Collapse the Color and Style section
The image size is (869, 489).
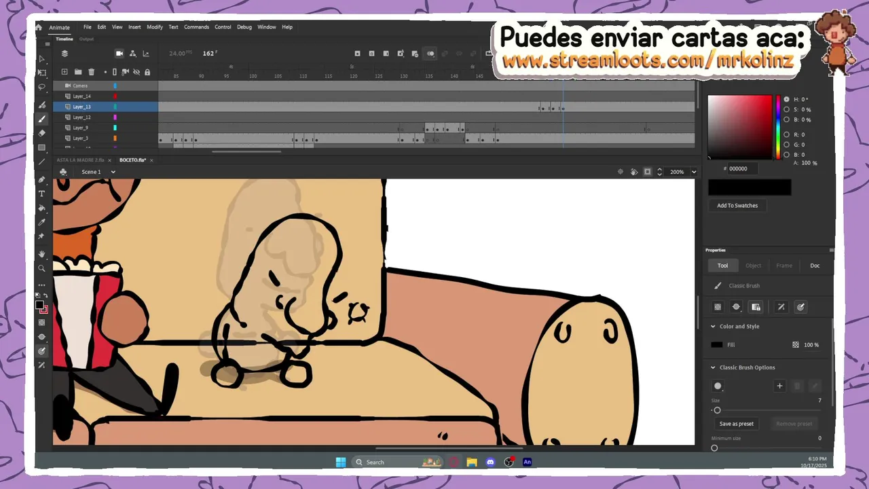point(713,327)
